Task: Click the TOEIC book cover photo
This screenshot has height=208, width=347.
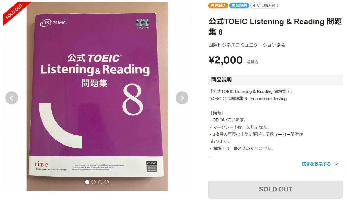Action: [x=97, y=96]
